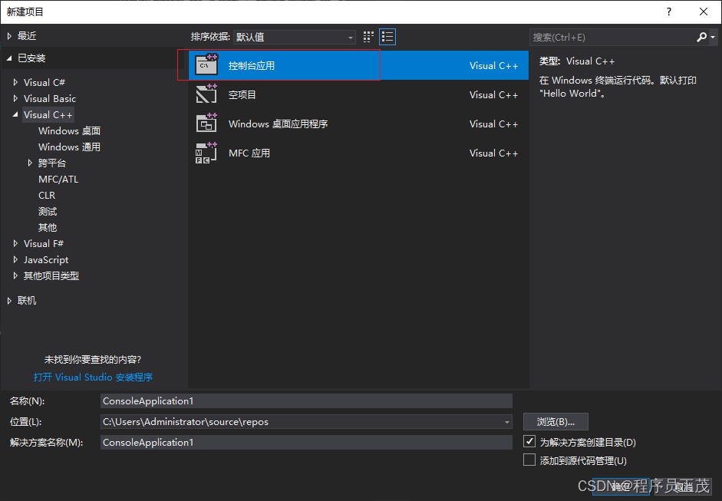
Task: Switch to medium icons list view
Action: pyautogui.click(x=387, y=37)
